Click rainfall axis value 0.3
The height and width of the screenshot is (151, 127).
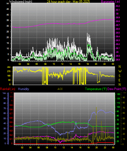(11, 131)
